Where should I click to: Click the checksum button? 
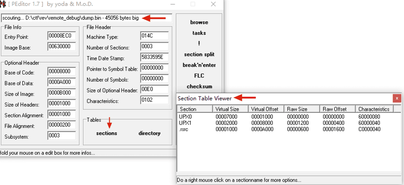click(x=199, y=86)
